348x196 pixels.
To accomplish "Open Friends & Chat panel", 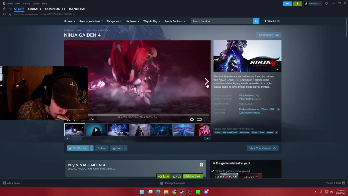I will point(335,183).
